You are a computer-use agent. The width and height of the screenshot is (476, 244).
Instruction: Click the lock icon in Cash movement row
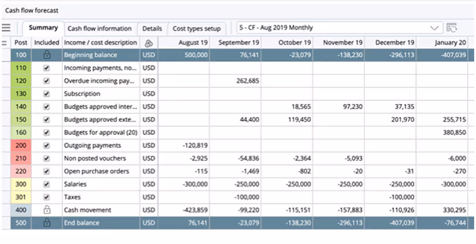point(47,210)
